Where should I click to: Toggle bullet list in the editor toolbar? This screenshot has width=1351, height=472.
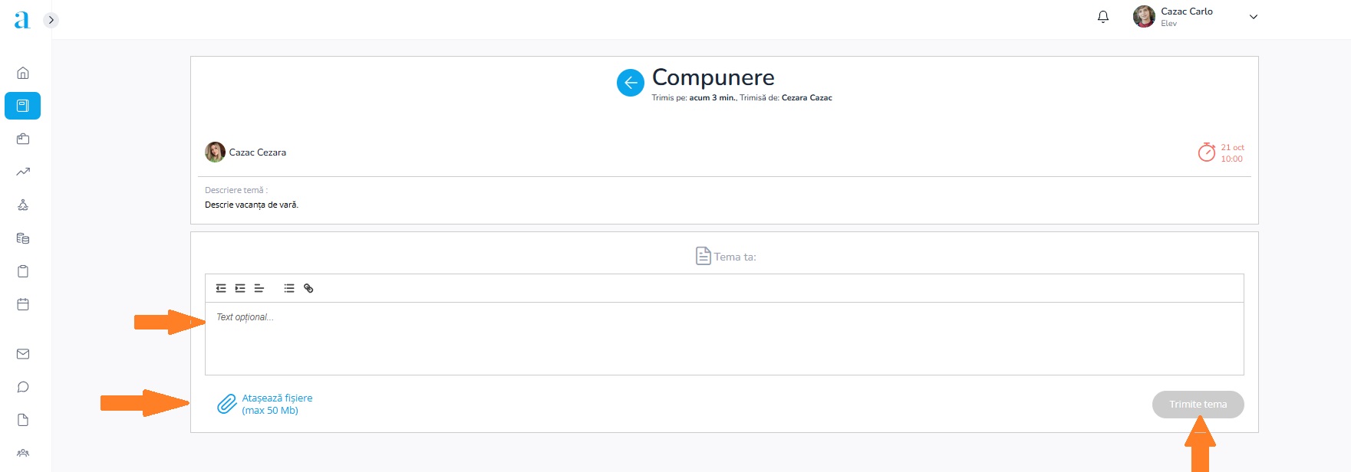pyautogui.click(x=289, y=288)
